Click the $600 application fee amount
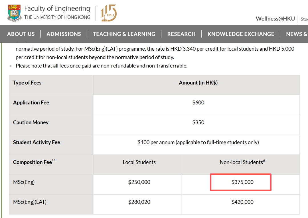 click(x=198, y=102)
